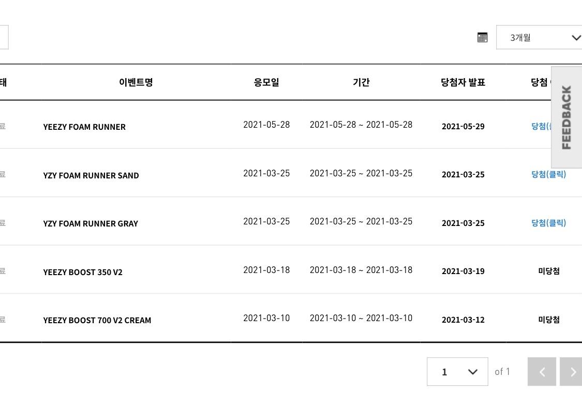
Task: Select the YEEZY FOAM RUNNER event name
Action: click(x=84, y=127)
